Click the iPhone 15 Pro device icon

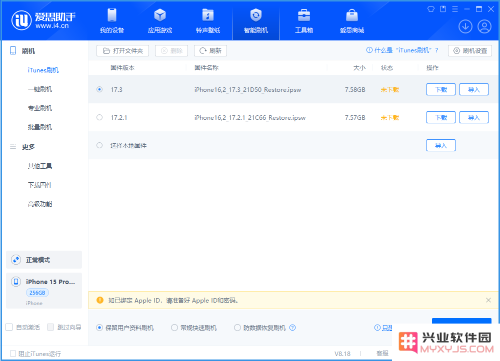[16, 282]
